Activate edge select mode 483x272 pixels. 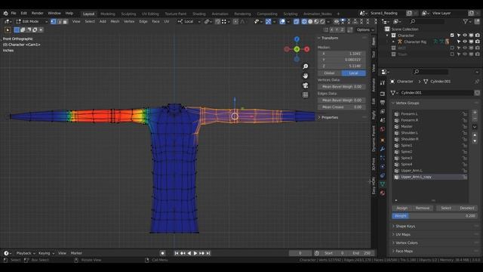(x=59, y=22)
